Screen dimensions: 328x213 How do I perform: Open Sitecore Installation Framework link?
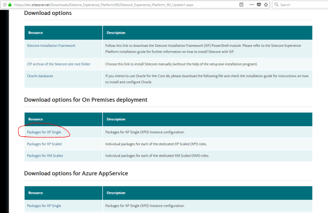point(51,45)
